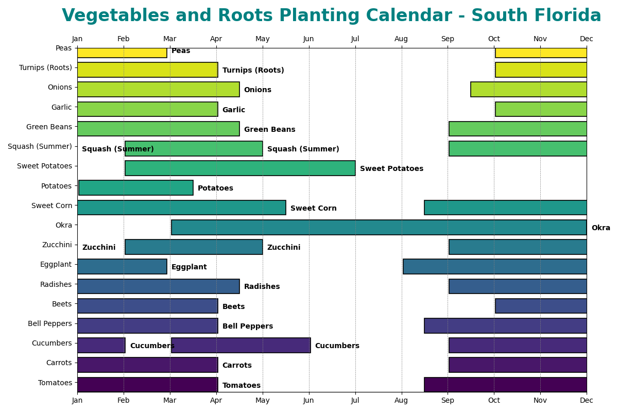This screenshot has width=618, height=412.
Task: Click the Sweet Corn bar ending mid-May
Action: coord(181,208)
